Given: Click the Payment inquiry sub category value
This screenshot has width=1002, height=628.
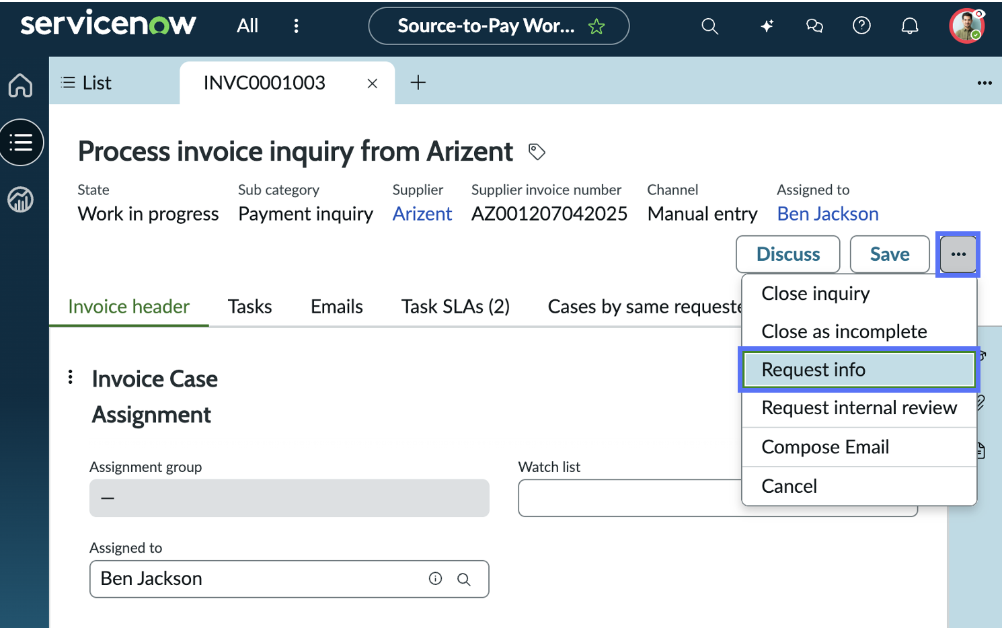Looking at the screenshot, I should (x=305, y=214).
